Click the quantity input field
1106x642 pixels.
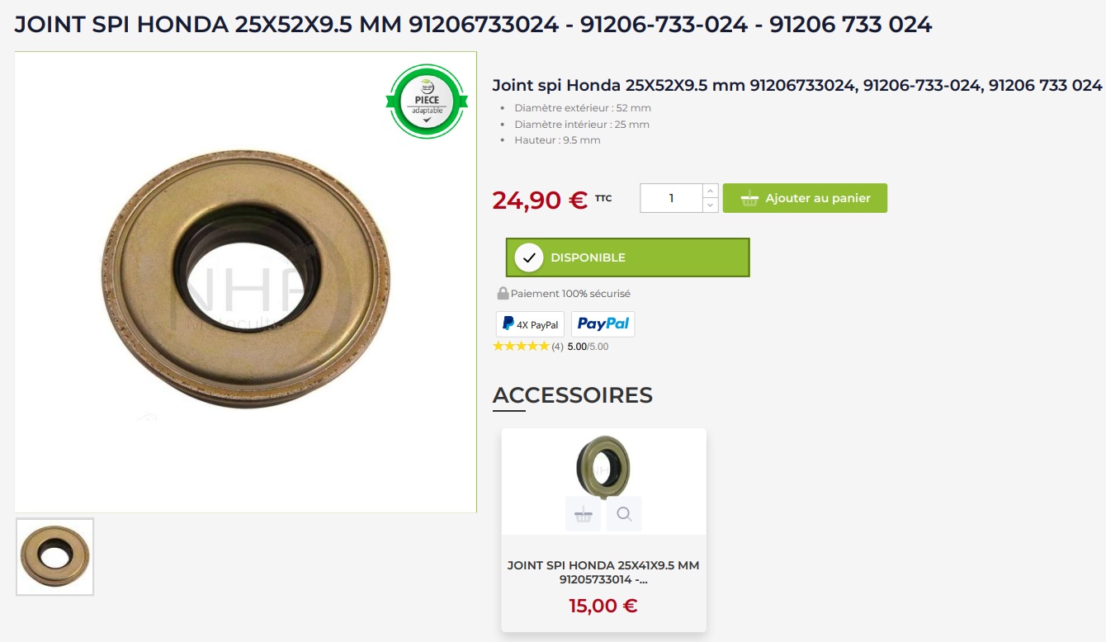[671, 198]
